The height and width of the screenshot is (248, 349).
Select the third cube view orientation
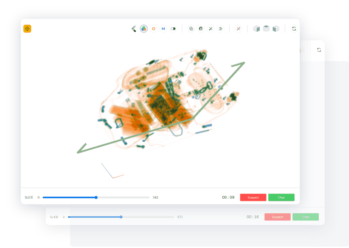point(276,29)
